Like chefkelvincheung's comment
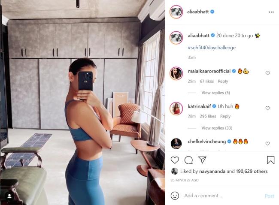 tap(267, 143)
